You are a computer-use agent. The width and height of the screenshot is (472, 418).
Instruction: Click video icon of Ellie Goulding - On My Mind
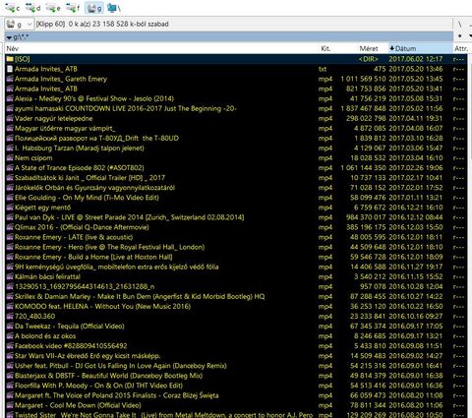coord(10,198)
